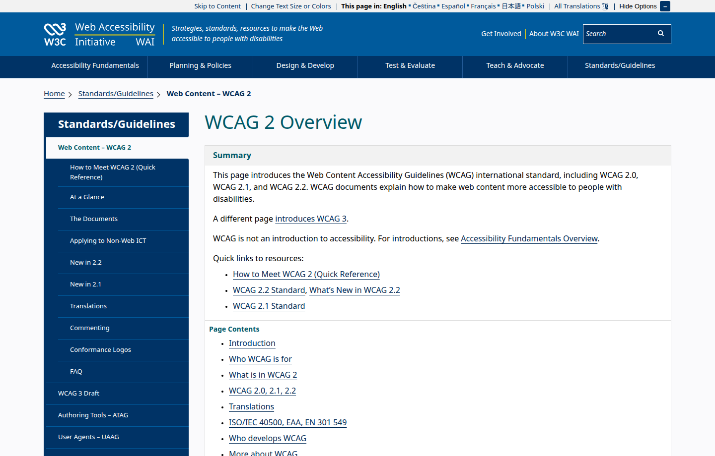Open WCAG 2.1 Standard link
The image size is (715, 456).
coord(269,306)
